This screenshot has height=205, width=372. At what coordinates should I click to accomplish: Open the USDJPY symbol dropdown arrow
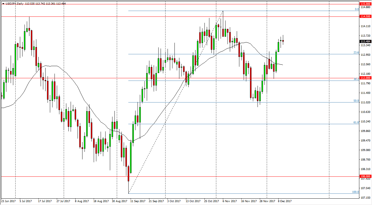[x=3, y=4]
